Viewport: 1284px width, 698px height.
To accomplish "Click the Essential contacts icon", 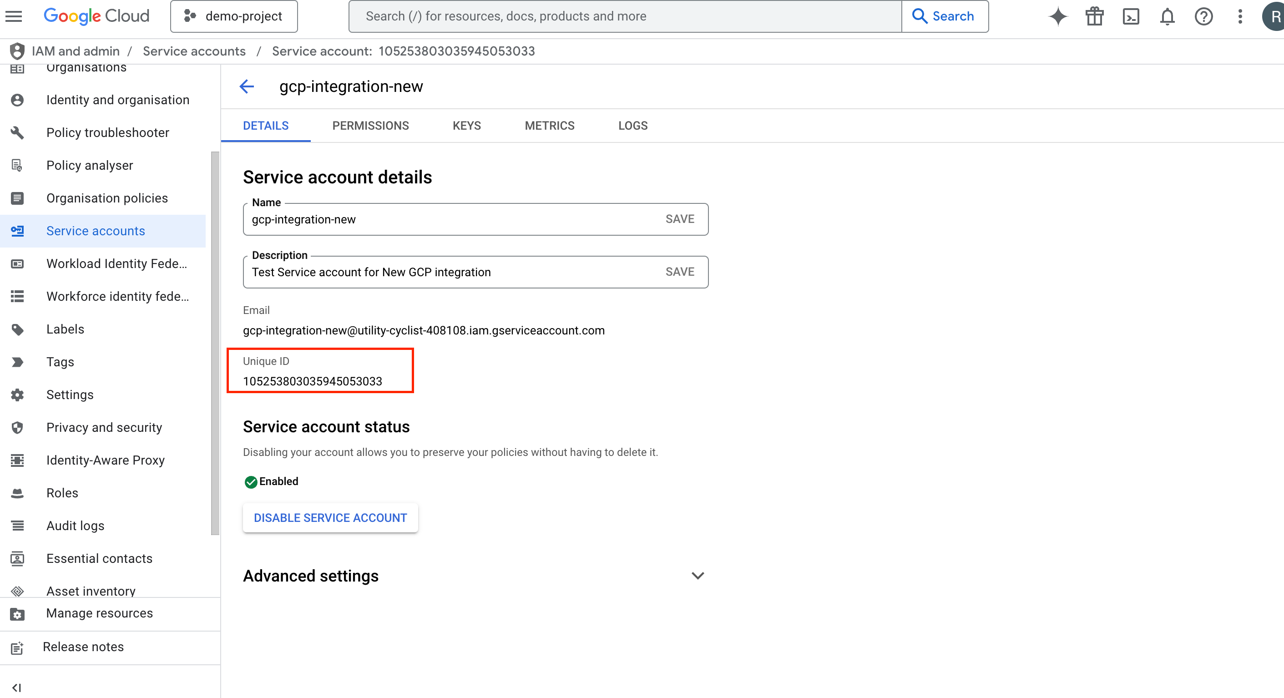I will click(17, 559).
